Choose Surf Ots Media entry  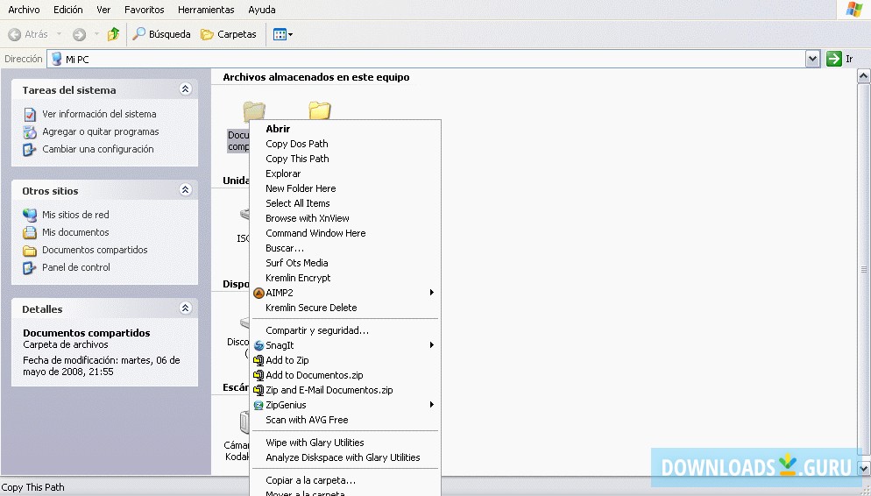click(345, 263)
